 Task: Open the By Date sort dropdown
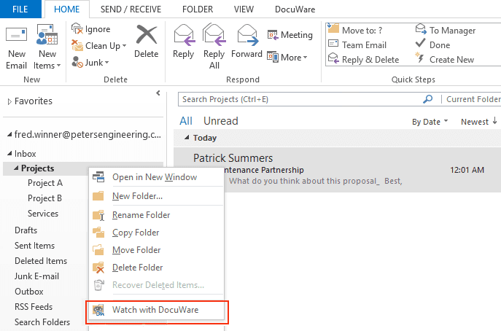click(430, 122)
